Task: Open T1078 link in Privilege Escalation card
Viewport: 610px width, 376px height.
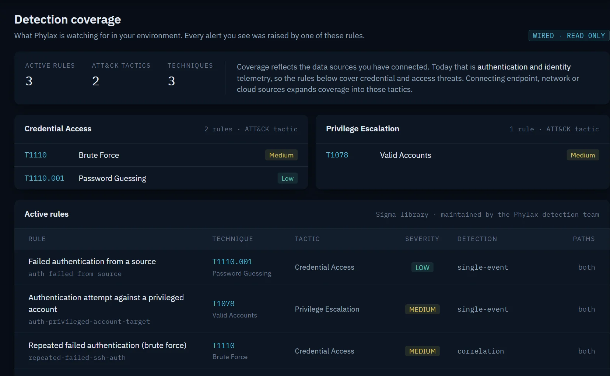Action: pos(337,155)
